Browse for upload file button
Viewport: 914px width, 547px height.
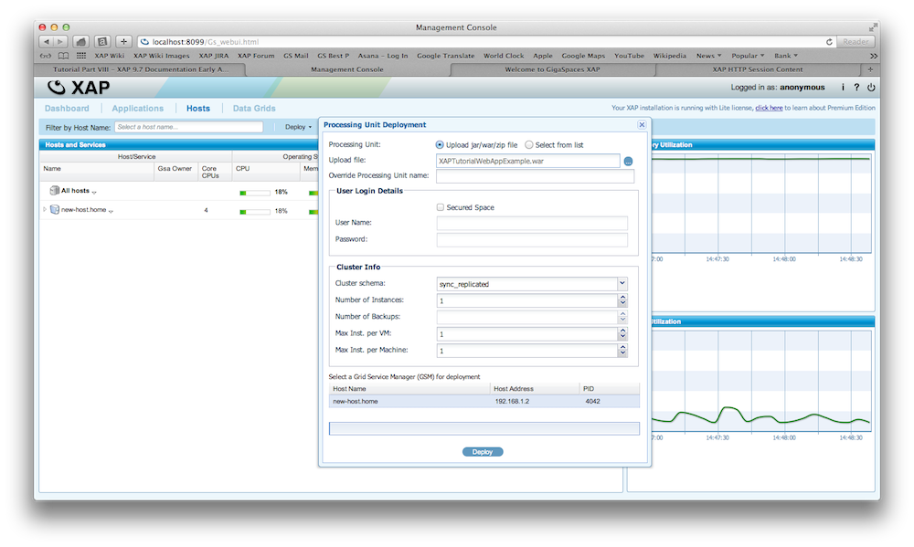(629, 162)
